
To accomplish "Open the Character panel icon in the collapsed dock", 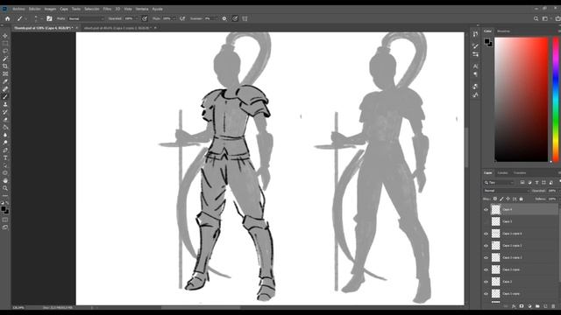I will pos(475,66).
